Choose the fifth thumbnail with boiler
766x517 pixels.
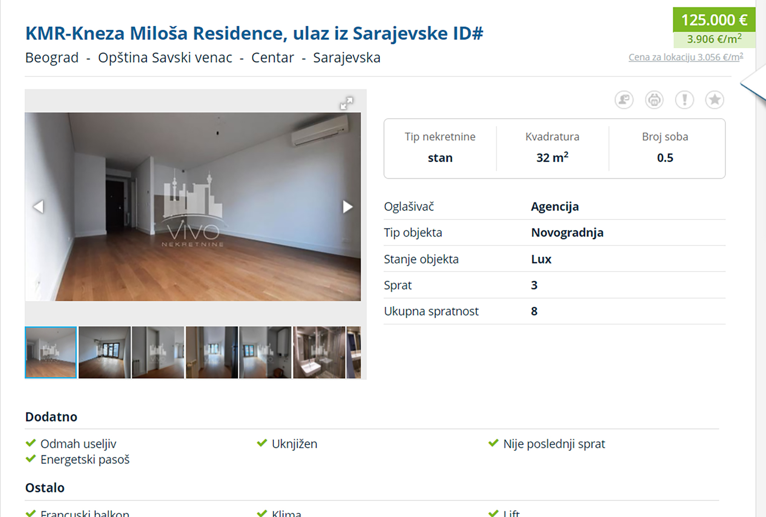pos(266,352)
